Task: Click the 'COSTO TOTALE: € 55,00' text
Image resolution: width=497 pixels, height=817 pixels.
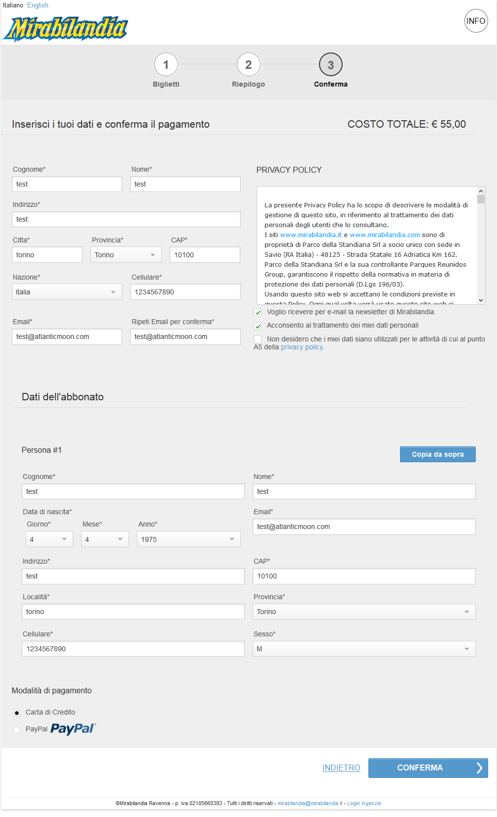Action: point(407,124)
